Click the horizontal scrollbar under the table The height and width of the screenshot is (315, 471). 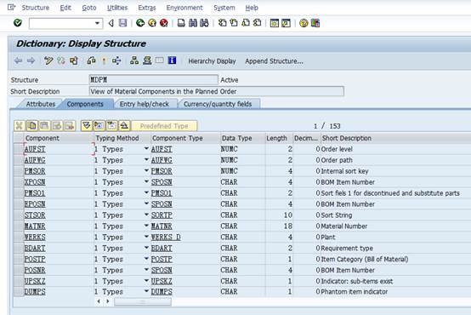(x=143, y=301)
